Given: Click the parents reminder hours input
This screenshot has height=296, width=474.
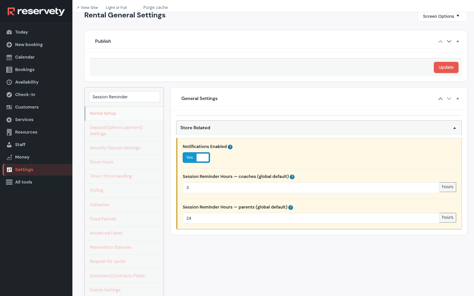Looking at the screenshot, I should (311, 218).
